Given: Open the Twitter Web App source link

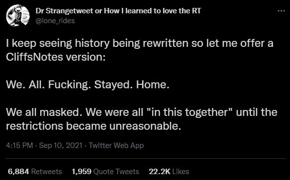Looking at the screenshot, I should coord(116,145).
